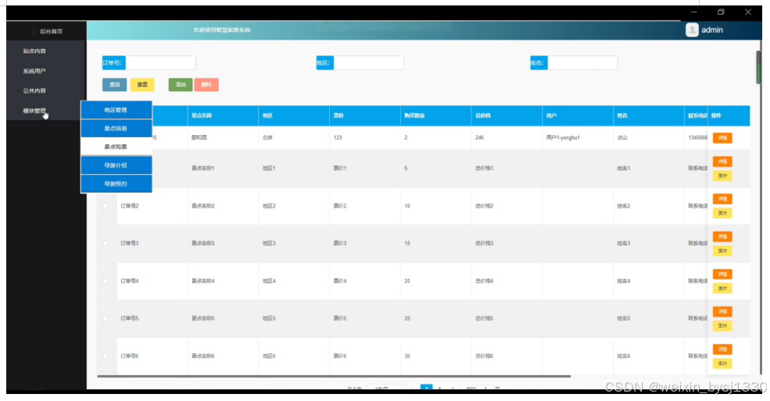Click the 颐和园 cell
770x401 pixels.
223,138
